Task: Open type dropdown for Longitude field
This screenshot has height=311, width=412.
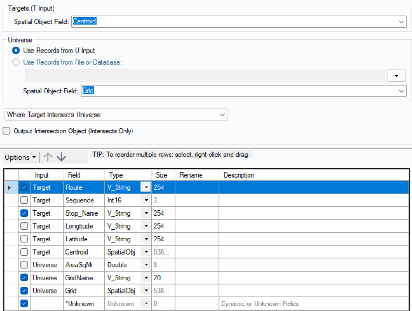Action: (146, 226)
